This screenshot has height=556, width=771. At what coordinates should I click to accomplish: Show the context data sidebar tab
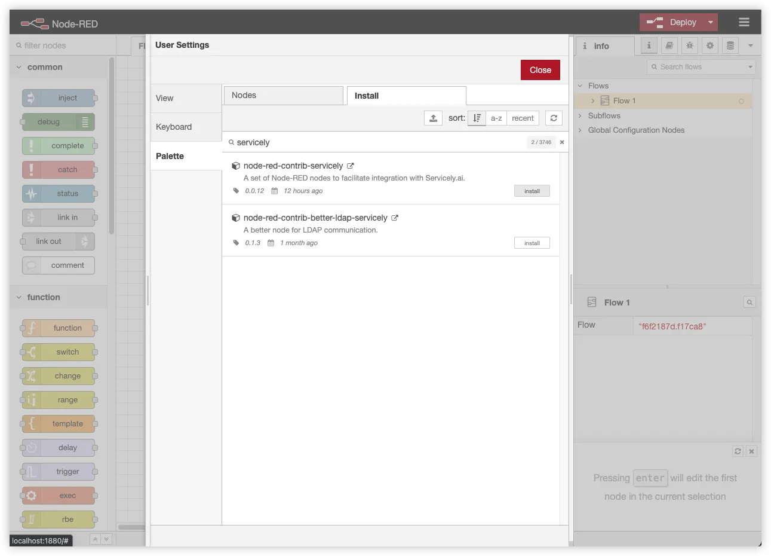coord(730,45)
